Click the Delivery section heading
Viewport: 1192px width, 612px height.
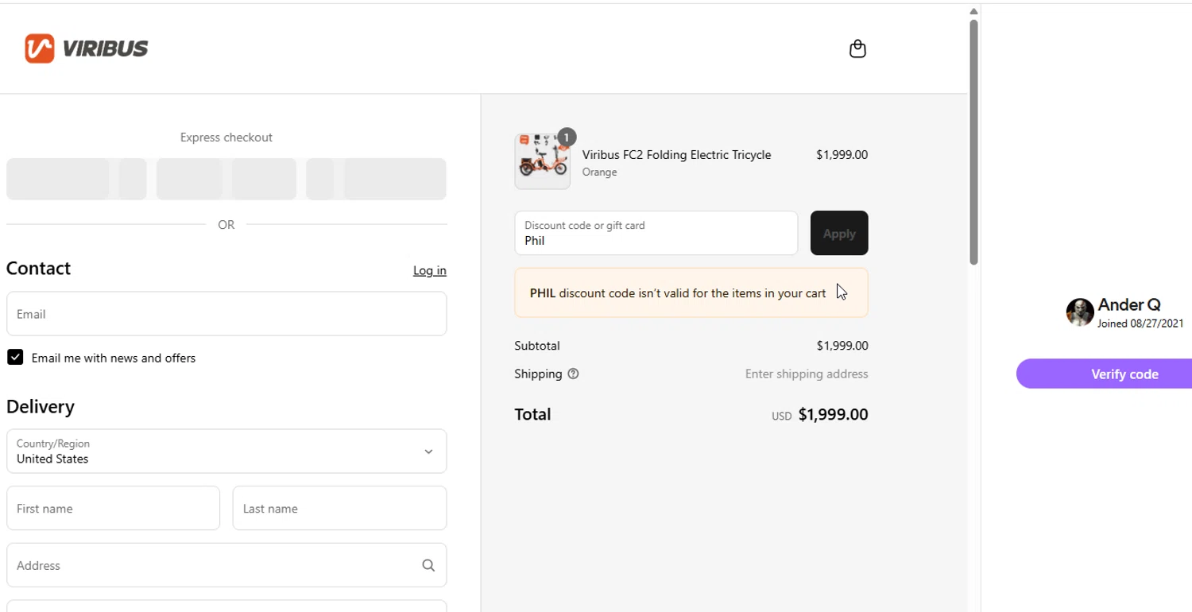click(41, 407)
